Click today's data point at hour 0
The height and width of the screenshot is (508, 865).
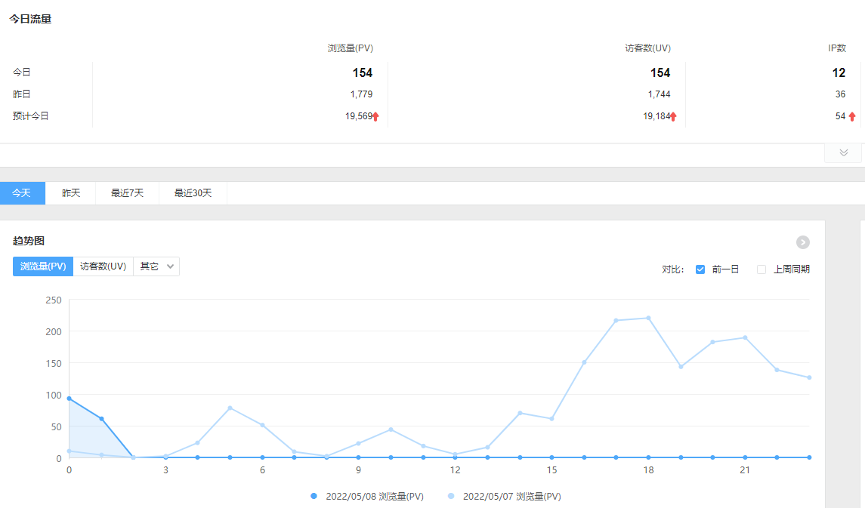point(70,399)
